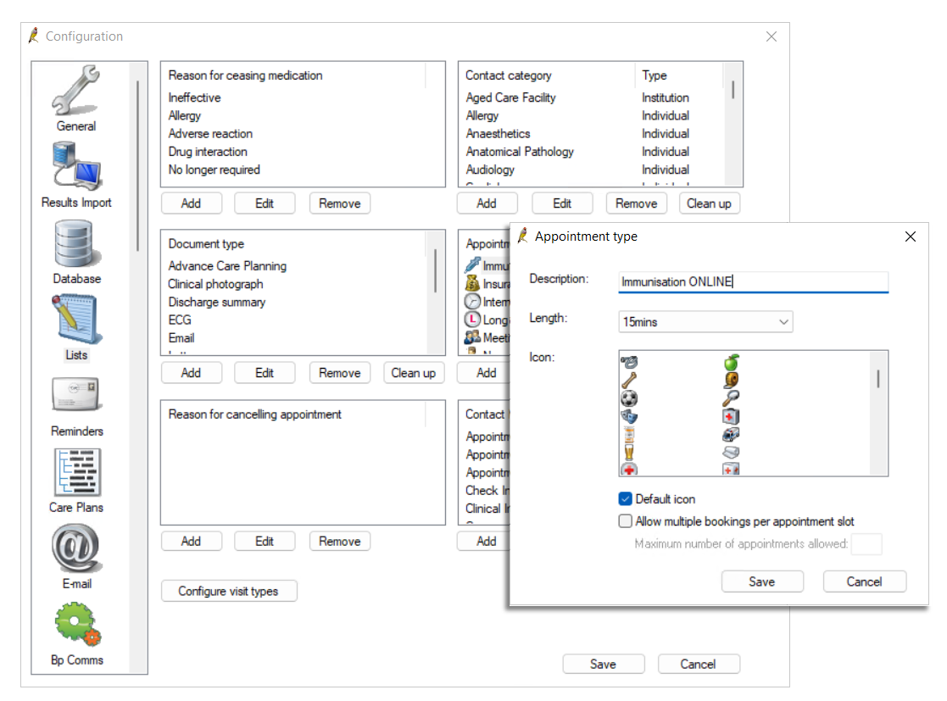Select the ambulance icon
The height and width of the screenshot is (701, 947).
coord(731,434)
